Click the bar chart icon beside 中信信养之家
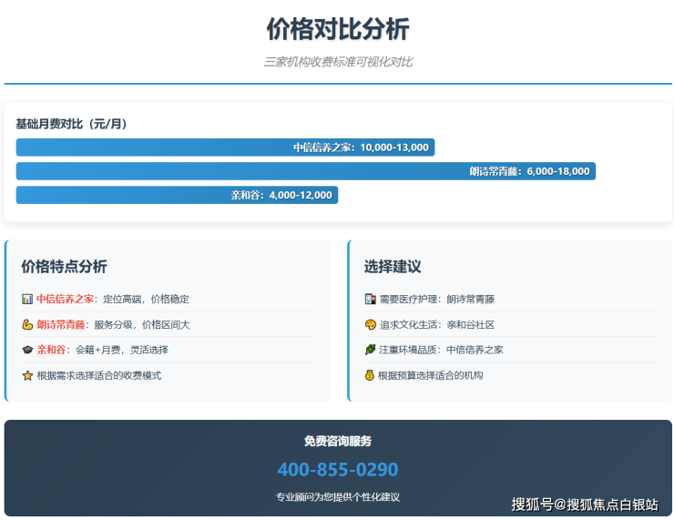The height and width of the screenshot is (520, 674). [x=27, y=299]
